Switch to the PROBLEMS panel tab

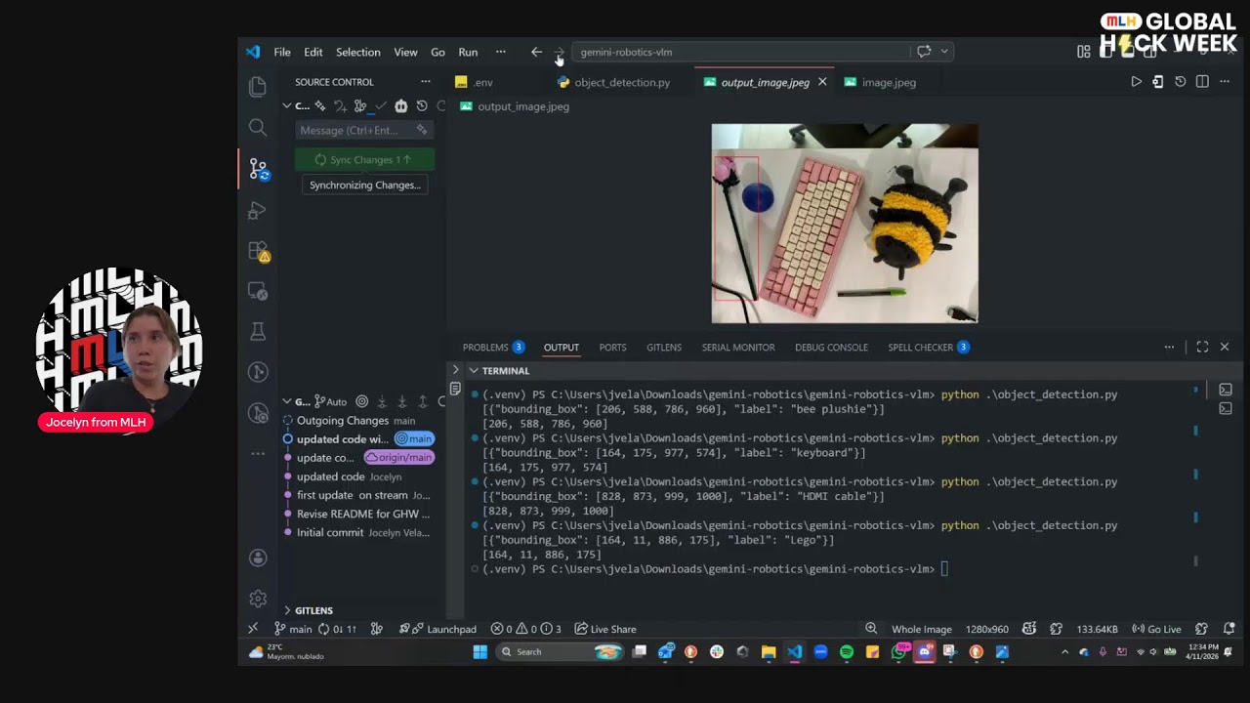(493, 347)
